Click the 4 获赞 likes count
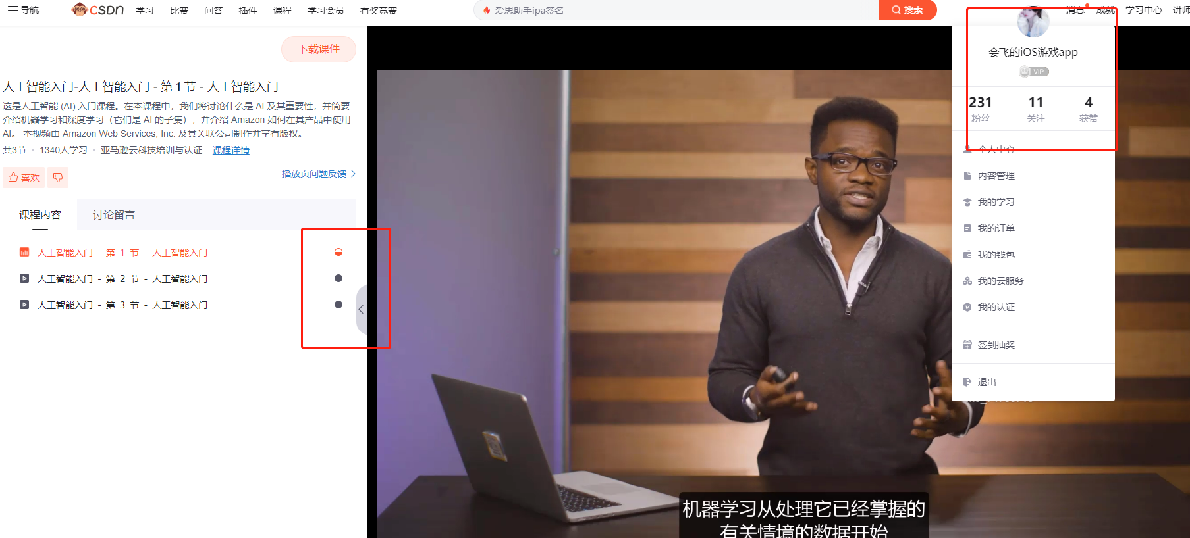 click(x=1089, y=109)
